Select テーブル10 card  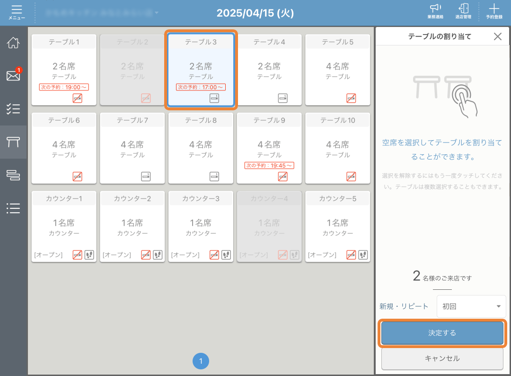(x=338, y=148)
